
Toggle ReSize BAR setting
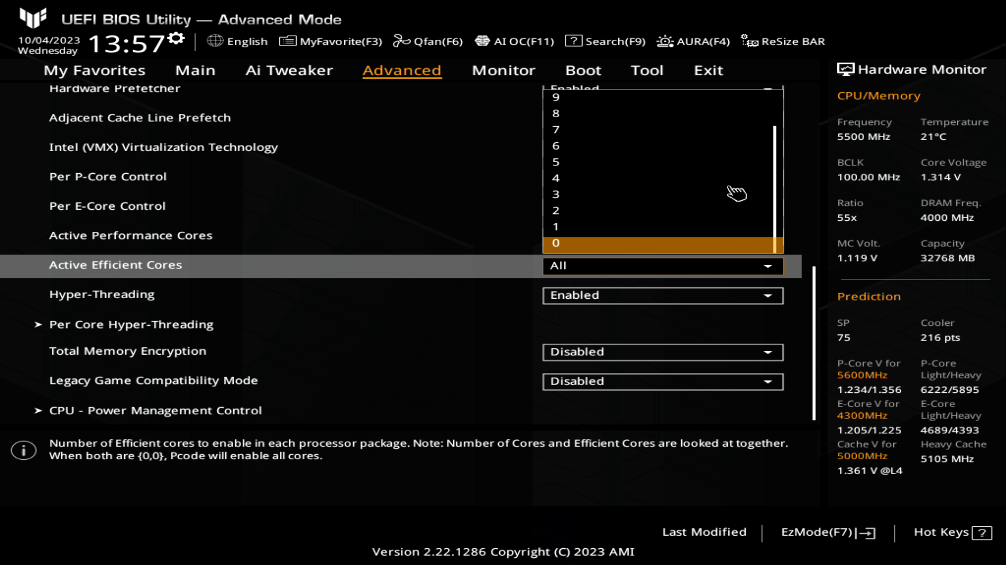click(783, 41)
